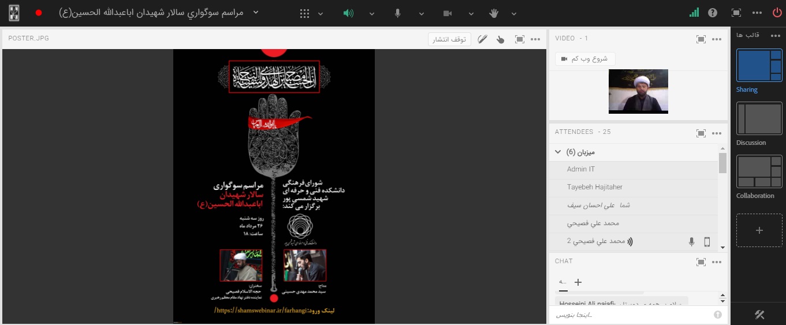
Task: Click the send message icon in chat
Action: [x=718, y=315]
